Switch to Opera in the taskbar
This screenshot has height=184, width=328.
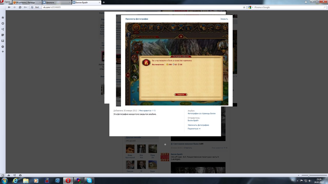coord(68,181)
